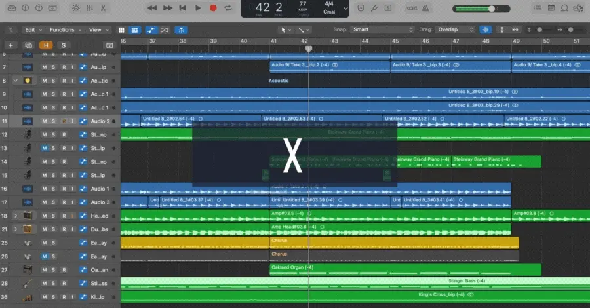
Task: Open the Quick Help question mark icon
Action: (x=39, y=8)
